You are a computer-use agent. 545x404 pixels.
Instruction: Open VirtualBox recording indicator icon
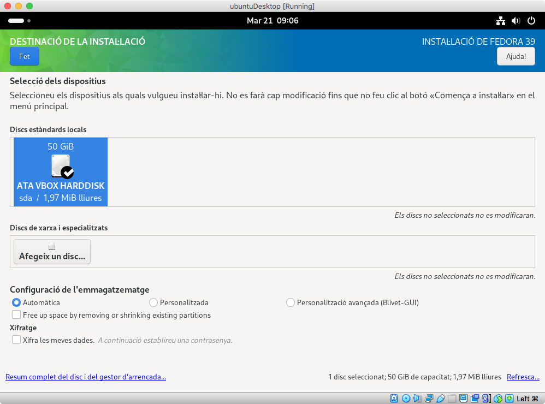click(x=475, y=399)
